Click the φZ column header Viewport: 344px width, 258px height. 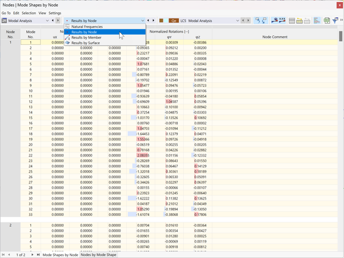(198, 37)
